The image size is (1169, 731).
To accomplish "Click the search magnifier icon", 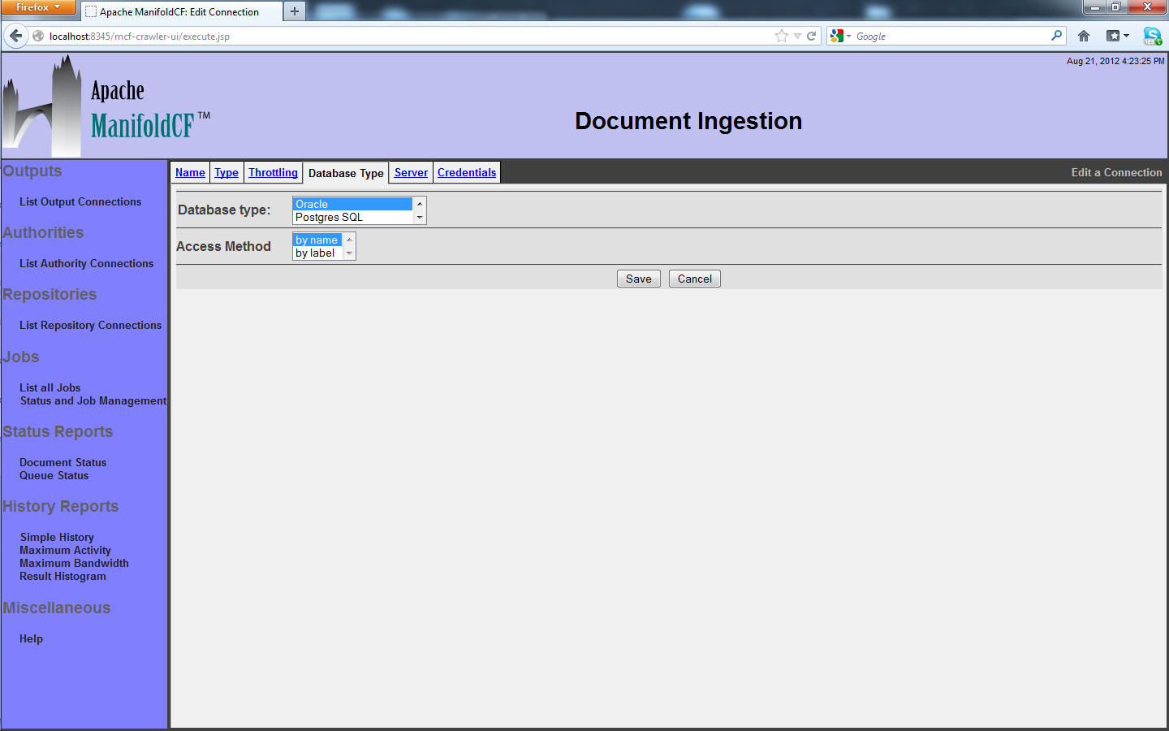I will pyautogui.click(x=1056, y=36).
